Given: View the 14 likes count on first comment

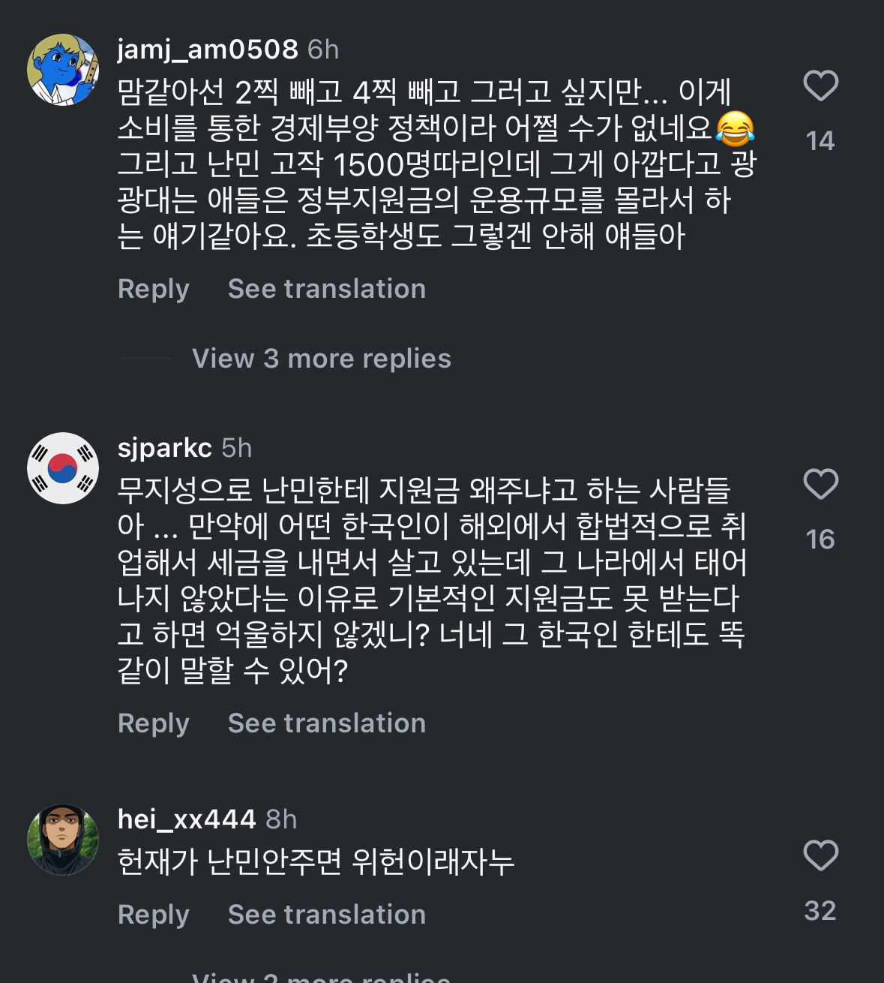Looking at the screenshot, I should [x=820, y=141].
